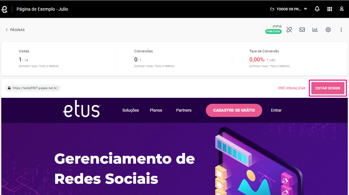Select Soluções in the preview menu

pyautogui.click(x=130, y=110)
